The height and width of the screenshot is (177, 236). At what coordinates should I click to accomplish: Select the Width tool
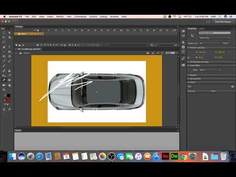(x=9, y=80)
